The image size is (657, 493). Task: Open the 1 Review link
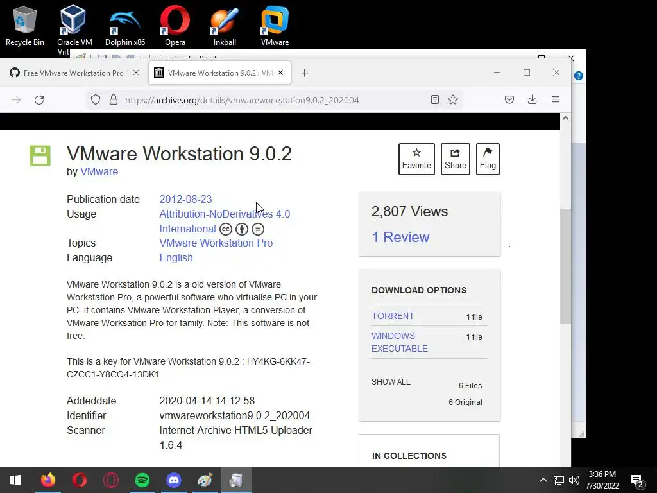400,237
